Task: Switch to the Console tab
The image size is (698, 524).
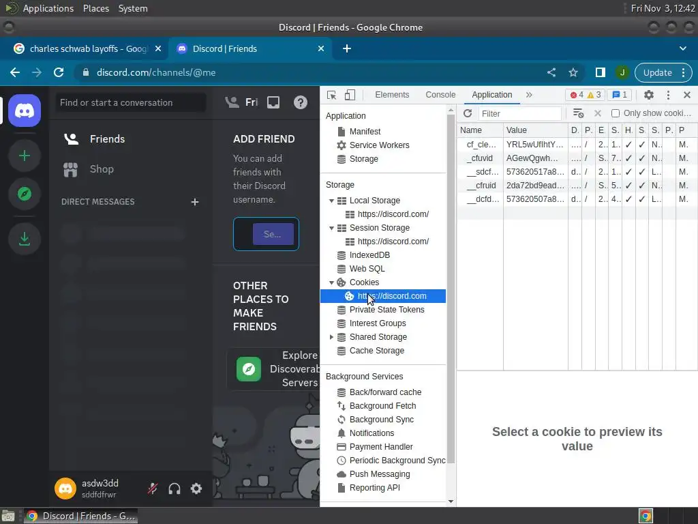Action: [440, 95]
